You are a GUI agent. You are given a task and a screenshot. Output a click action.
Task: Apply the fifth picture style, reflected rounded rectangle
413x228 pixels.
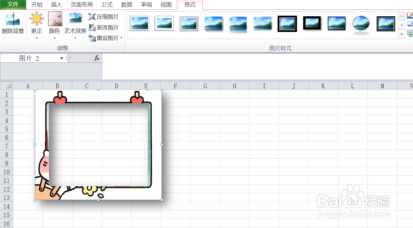[238, 24]
